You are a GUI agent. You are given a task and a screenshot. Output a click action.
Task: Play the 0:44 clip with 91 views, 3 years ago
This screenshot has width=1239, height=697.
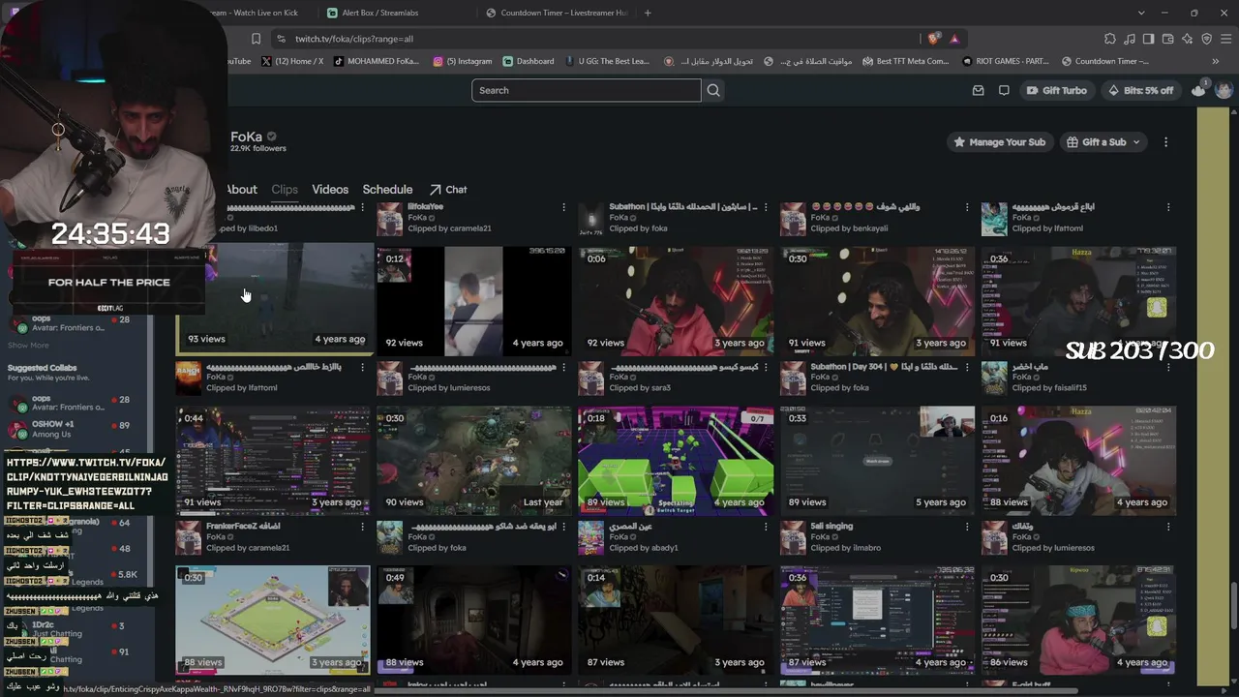click(x=273, y=461)
